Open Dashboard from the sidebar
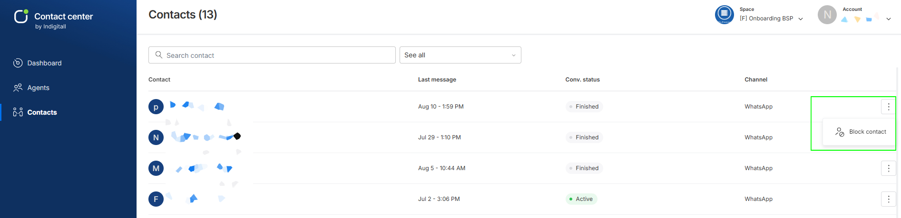Screen dimensions: 901x218 pyautogui.click(x=38, y=63)
